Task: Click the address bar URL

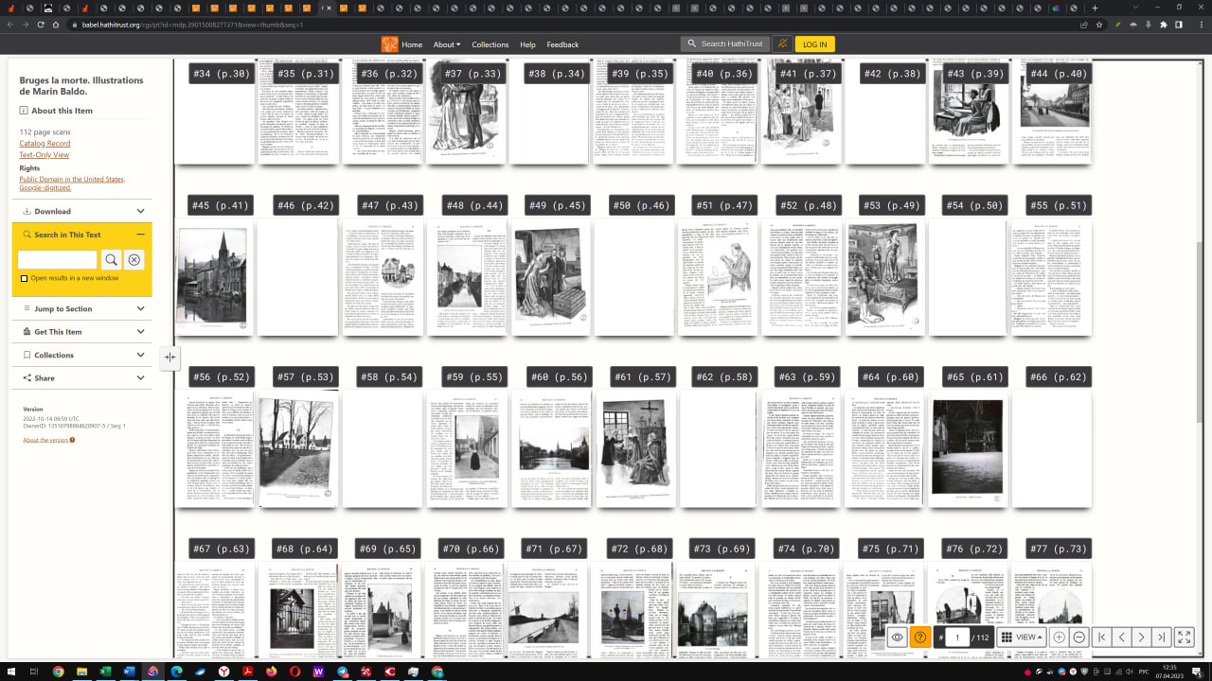Action: pos(192,25)
